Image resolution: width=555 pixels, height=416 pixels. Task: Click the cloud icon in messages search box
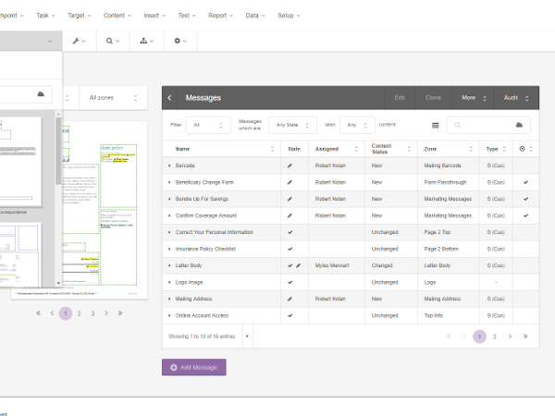click(519, 125)
